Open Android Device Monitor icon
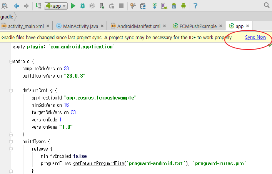Image resolution: width=272 pixels, height=174 pixels. pyautogui.click(x=184, y=6)
